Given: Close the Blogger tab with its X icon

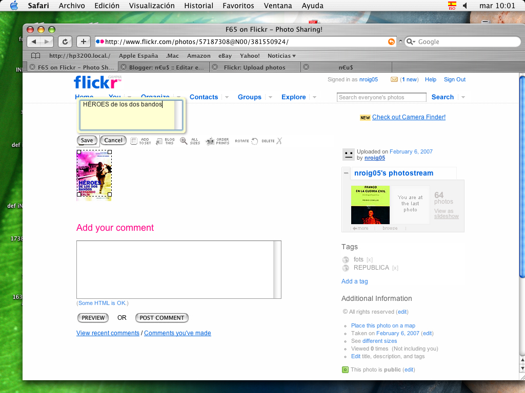Looking at the screenshot, I should [x=124, y=67].
